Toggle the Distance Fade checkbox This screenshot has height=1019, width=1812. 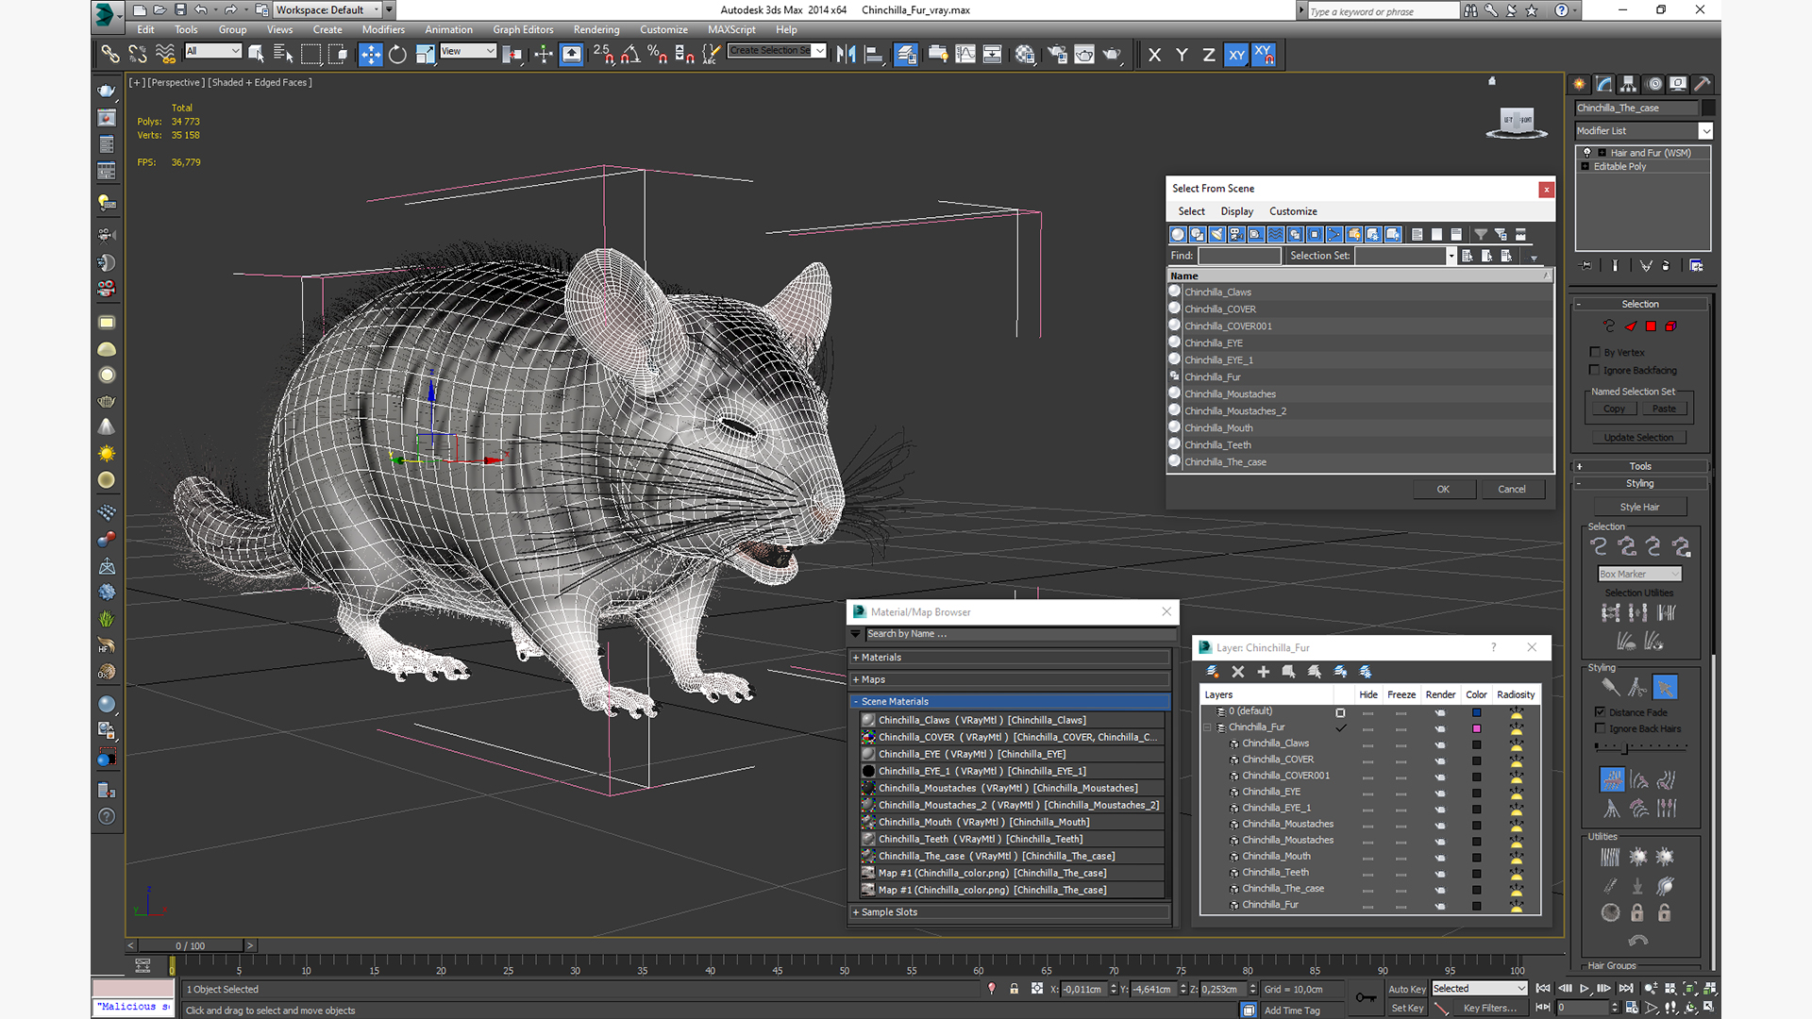(1600, 712)
